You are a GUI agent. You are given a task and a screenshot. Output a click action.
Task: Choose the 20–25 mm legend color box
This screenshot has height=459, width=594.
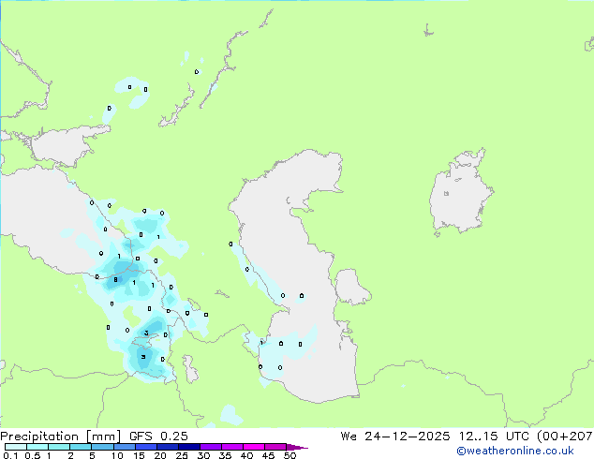tap(168, 447)
